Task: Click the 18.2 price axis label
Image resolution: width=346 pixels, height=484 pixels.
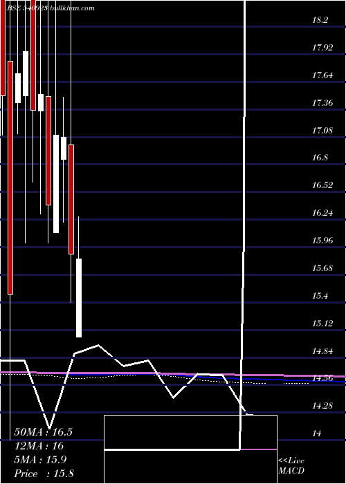Action: tap(320, 20)
